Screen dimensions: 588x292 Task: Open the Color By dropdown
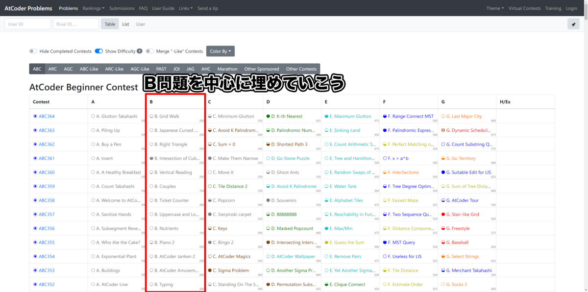point(220,51)
